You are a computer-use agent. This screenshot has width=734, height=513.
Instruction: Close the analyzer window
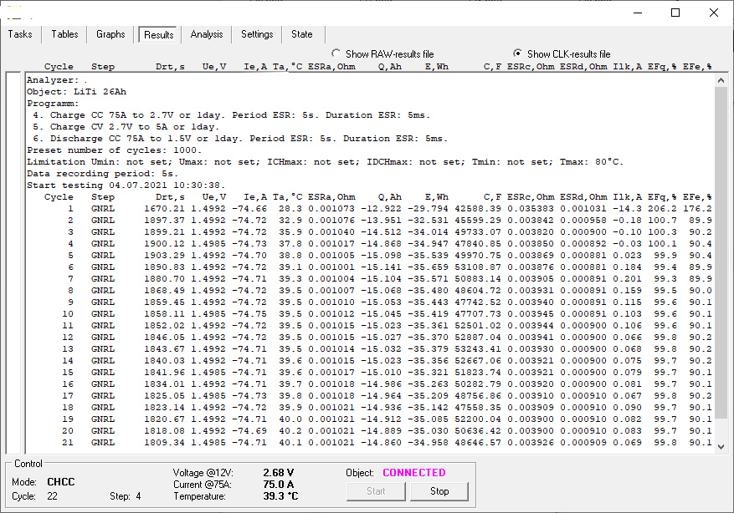click(x=713, y=13)
